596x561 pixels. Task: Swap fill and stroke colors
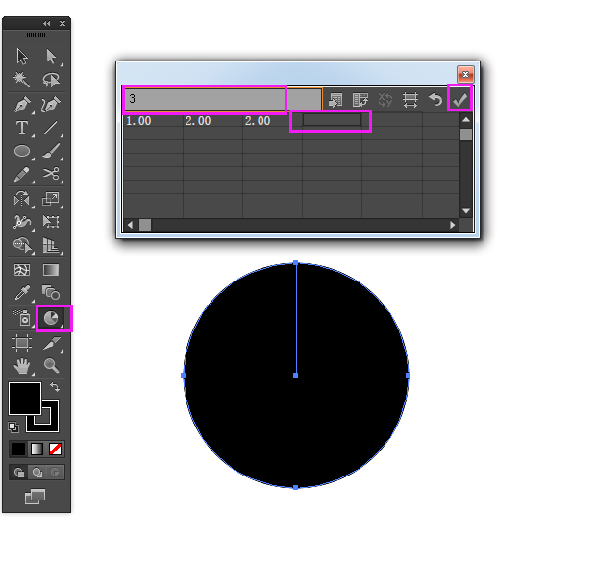pos(55,387)
